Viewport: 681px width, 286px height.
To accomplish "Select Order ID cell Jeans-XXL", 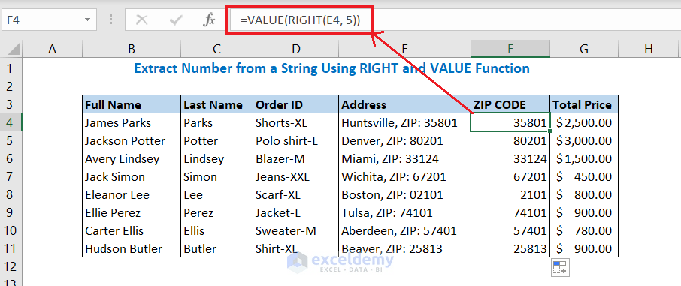I will point(295,176).
